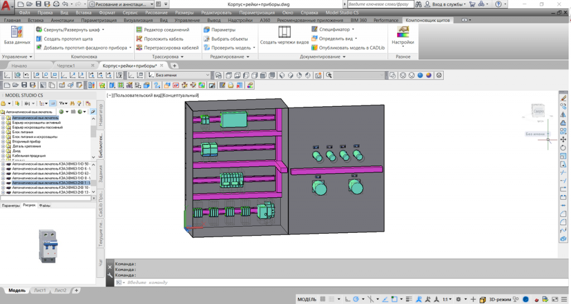
Task: Click the AutoCAD application menu logo
Action: tap(7, 5)
